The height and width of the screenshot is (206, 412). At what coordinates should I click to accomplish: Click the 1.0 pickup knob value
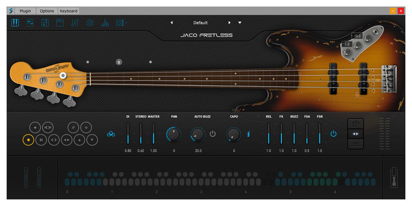tap(347, 44)
